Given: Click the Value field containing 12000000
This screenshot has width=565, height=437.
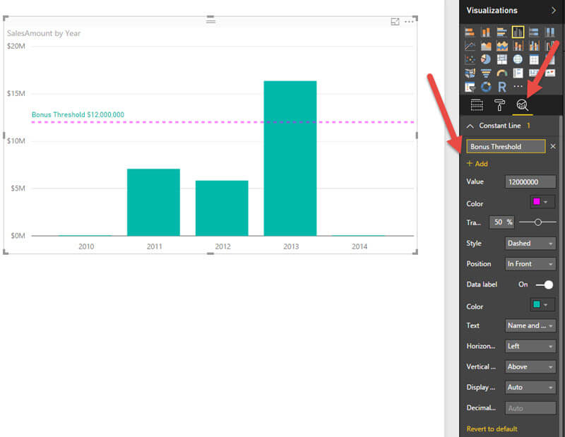Looking at the screenshot, I should pos(530,182).
